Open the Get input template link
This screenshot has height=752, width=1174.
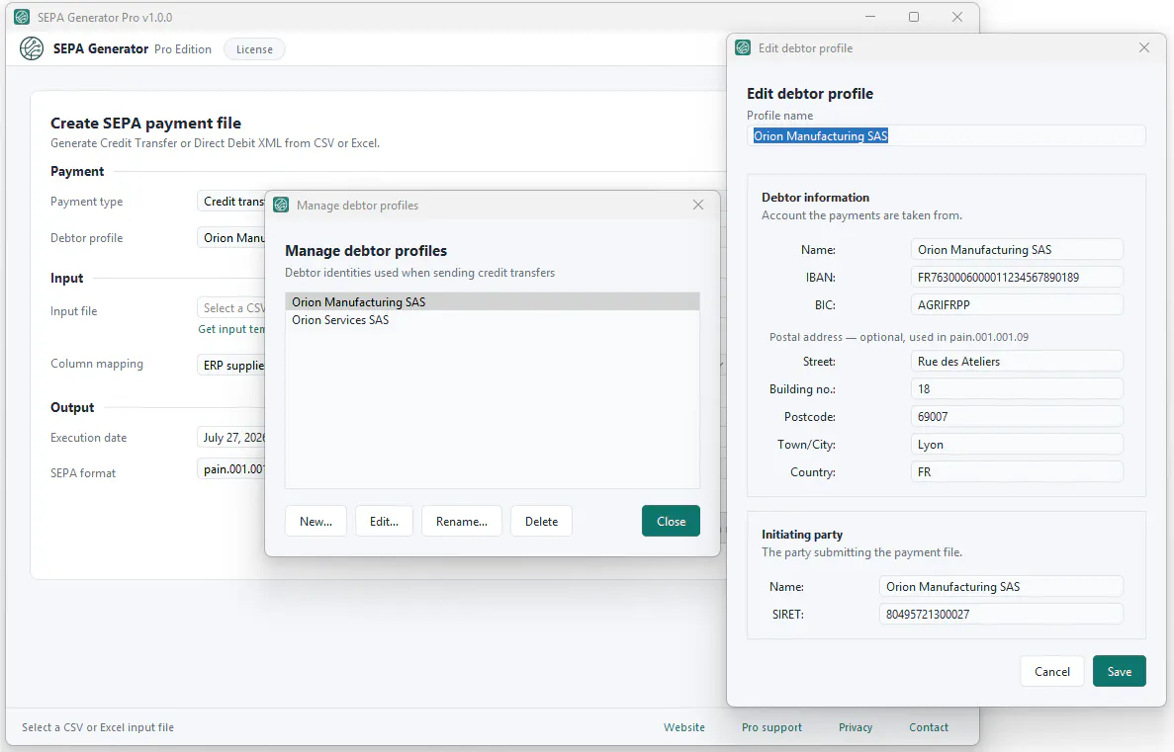pos(231,329)
